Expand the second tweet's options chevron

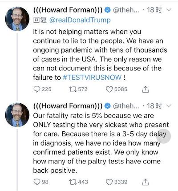click(169, 106)
